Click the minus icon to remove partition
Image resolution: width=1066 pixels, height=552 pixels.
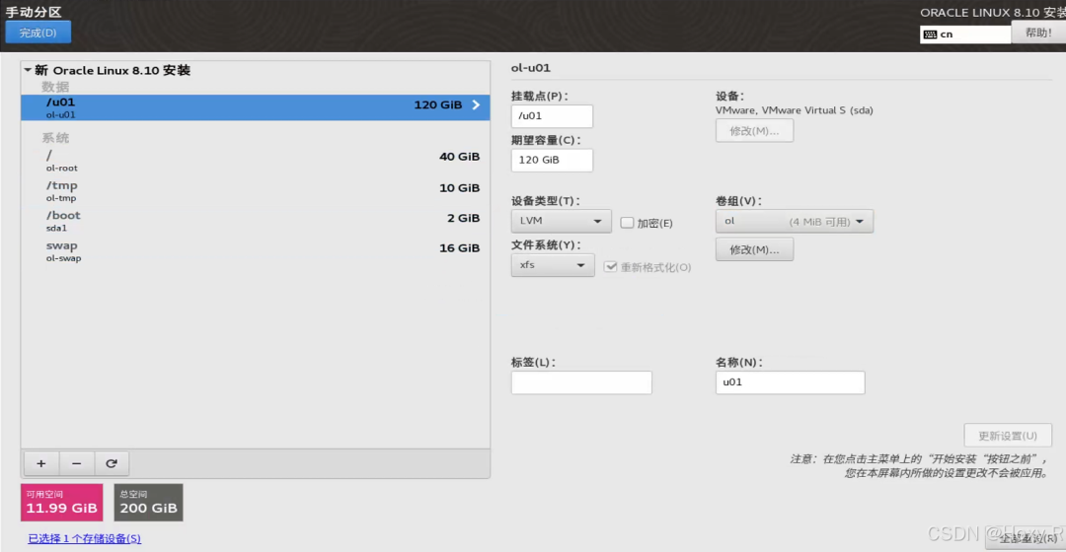pyautogui.click(x=77, y=463)
